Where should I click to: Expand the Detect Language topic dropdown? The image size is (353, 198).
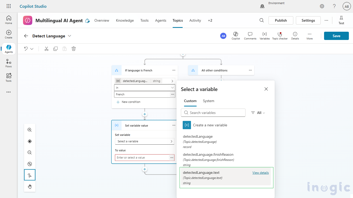(70, 36)
